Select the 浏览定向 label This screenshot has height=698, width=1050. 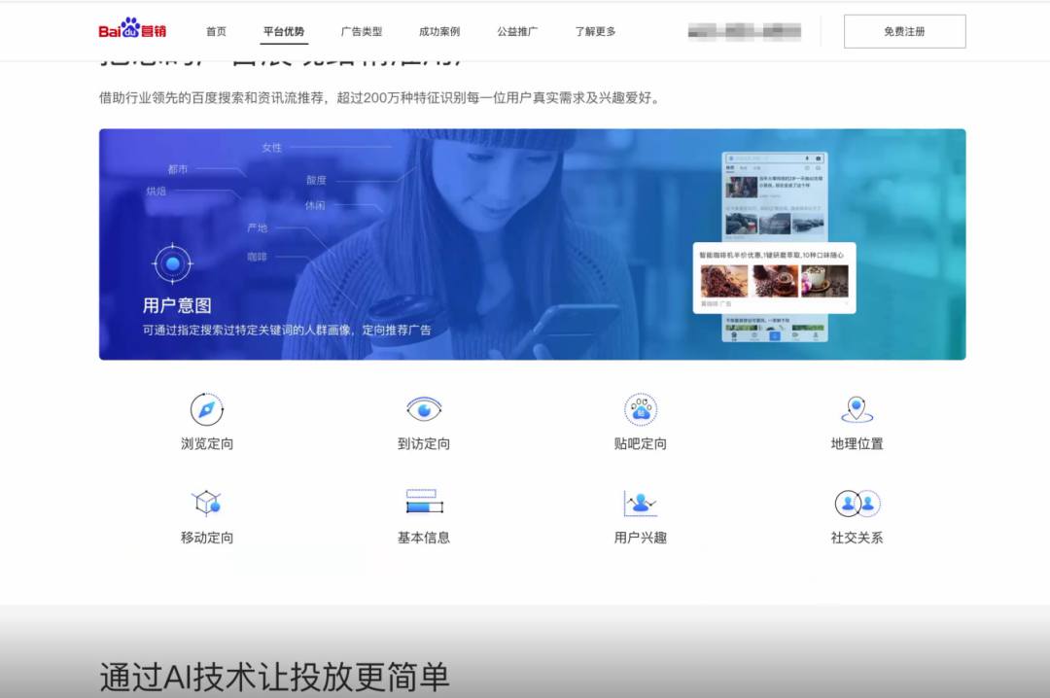(x=207, y=443)
